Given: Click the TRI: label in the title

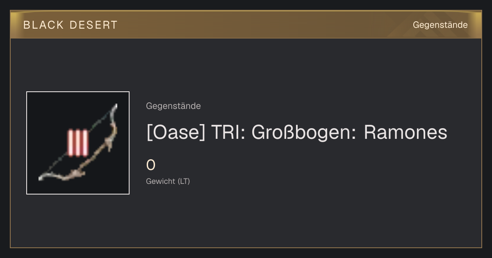Looking at the screenshot, I should [x=228, y=132].
